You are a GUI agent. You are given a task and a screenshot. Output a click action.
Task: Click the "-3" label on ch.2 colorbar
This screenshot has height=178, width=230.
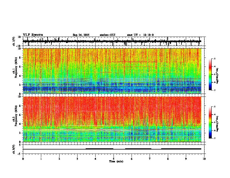tap(214, 107)
